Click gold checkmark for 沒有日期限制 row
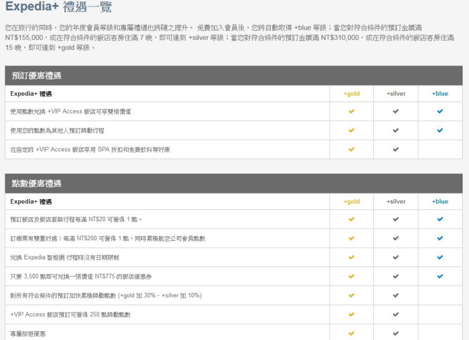 351,258
